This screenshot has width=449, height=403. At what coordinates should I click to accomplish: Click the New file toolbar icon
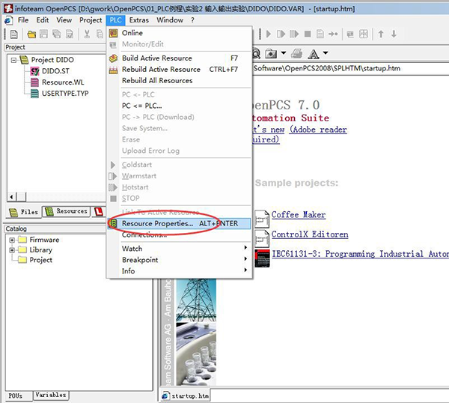(x=13, y=34)
